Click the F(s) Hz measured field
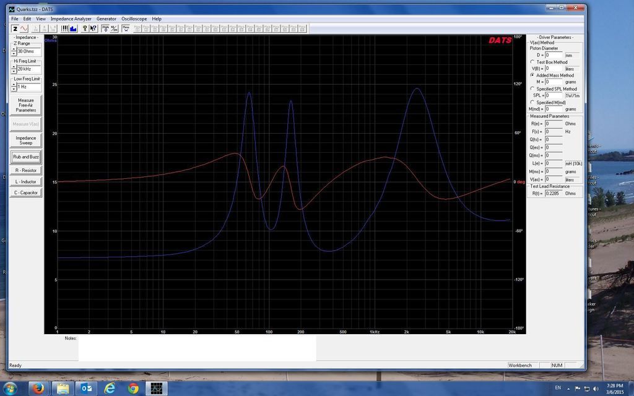The height and width of the screenshot is (396, 634). 554,131
